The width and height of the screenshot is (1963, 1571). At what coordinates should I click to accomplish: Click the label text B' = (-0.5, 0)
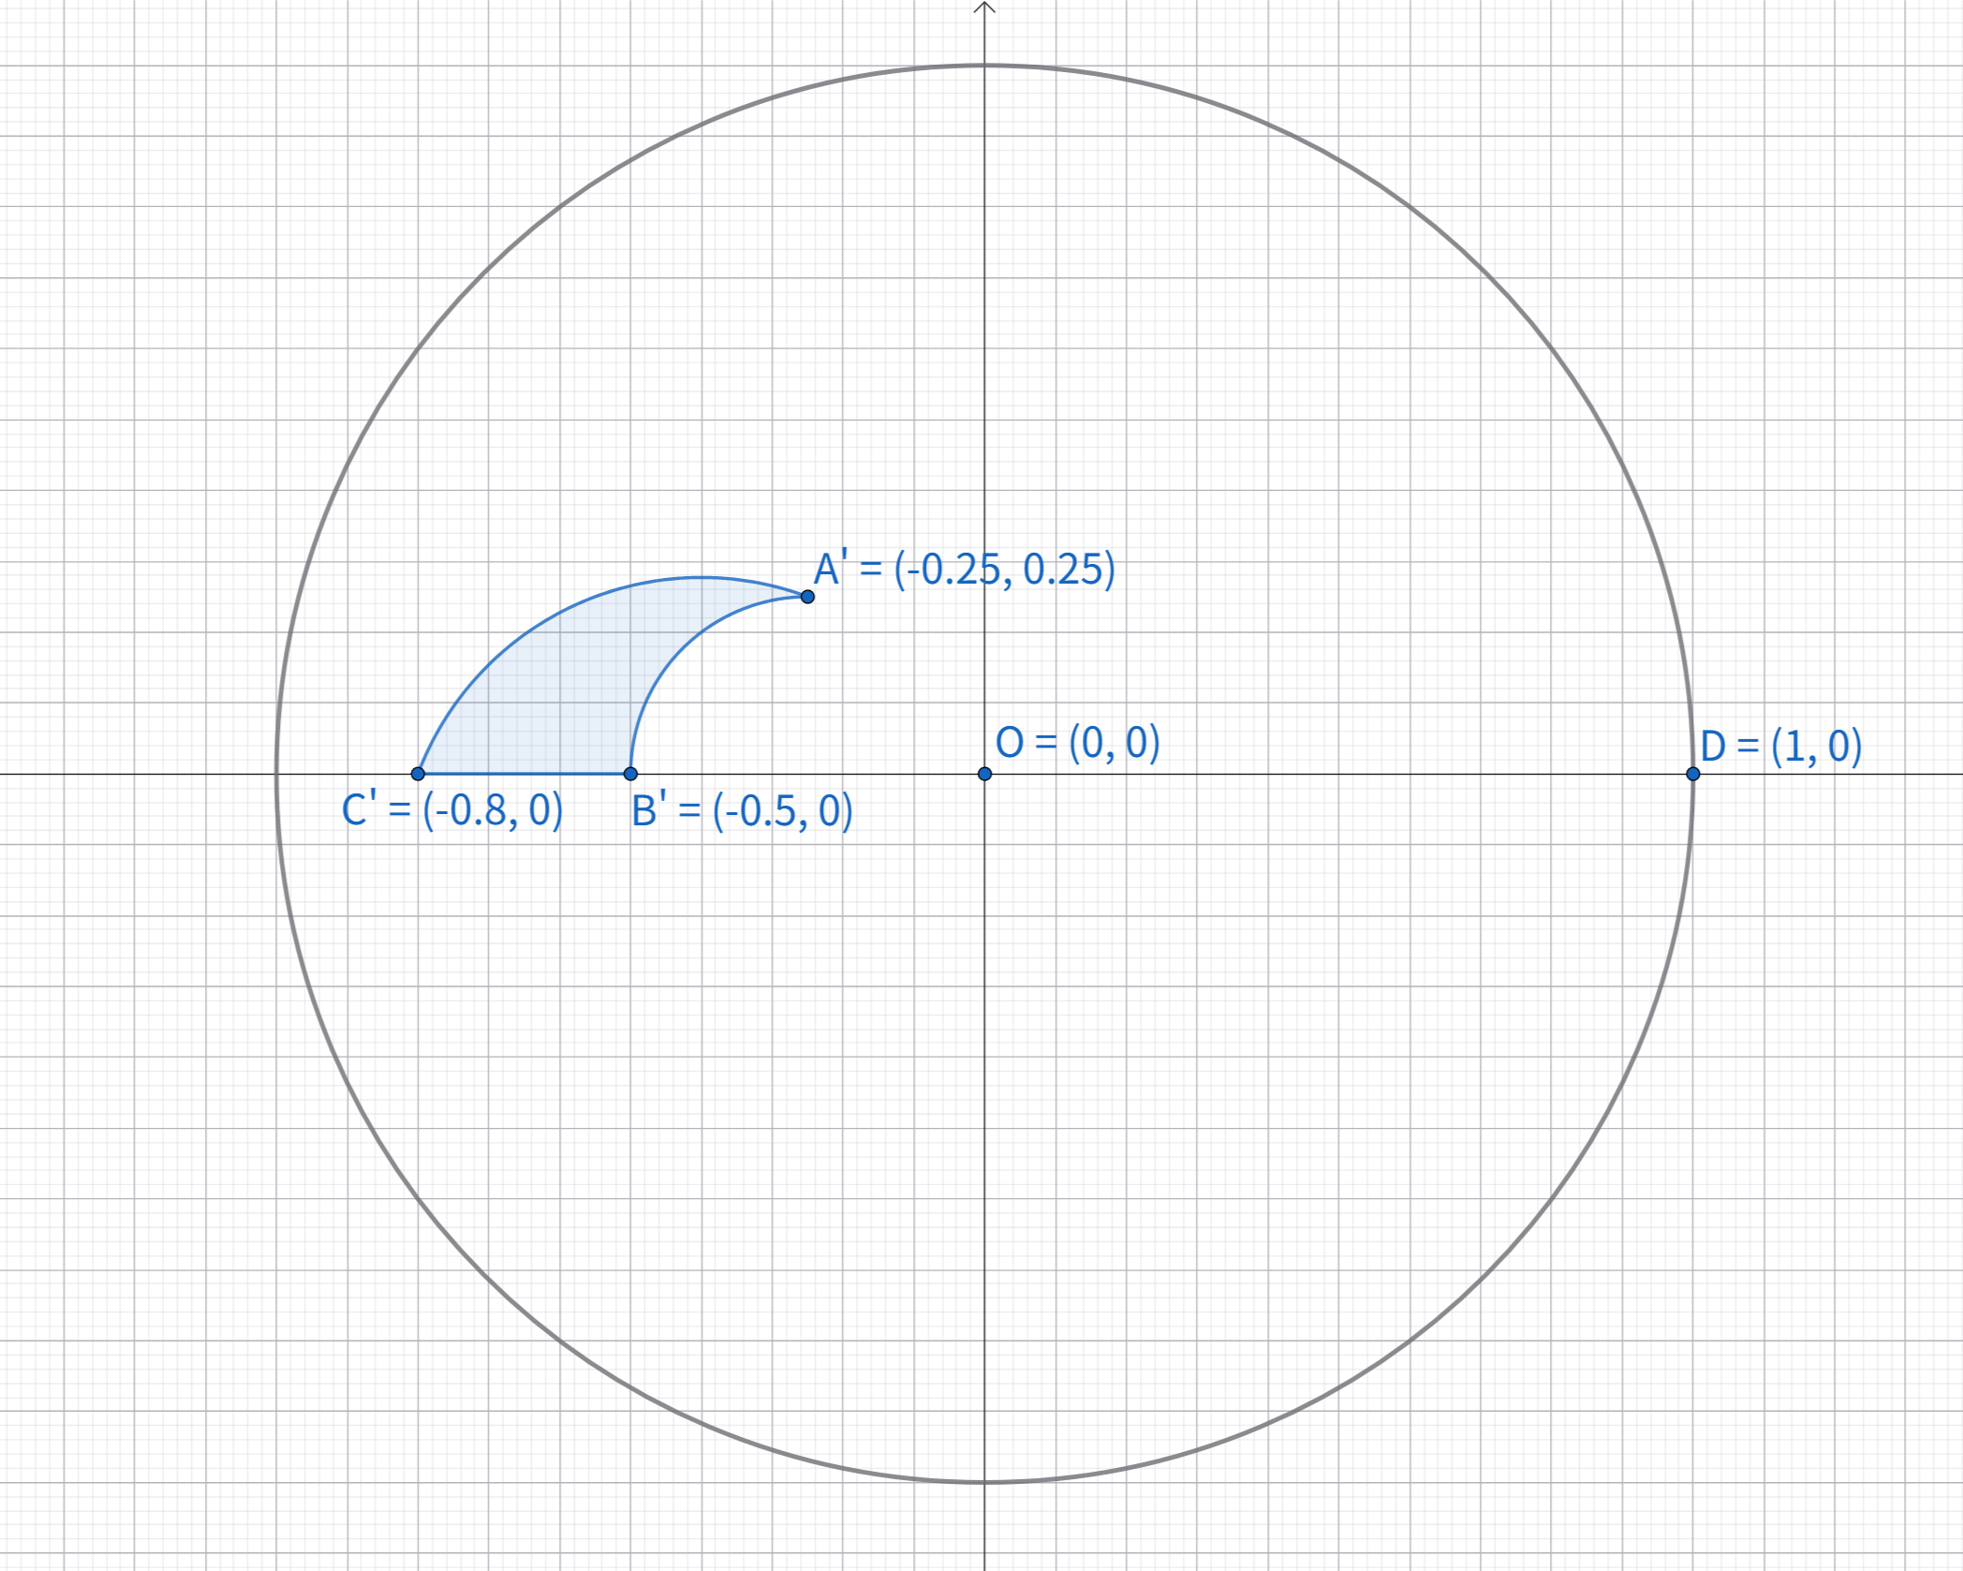(742, 811)
